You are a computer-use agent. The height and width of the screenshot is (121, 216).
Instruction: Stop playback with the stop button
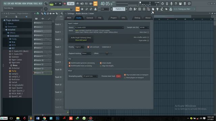point(60,4)
